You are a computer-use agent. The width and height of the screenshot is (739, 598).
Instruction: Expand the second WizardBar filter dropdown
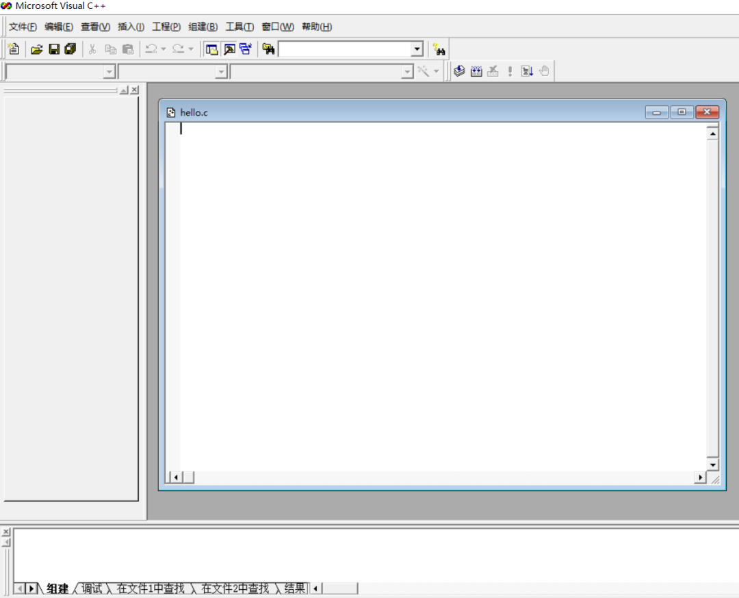pos(221,72)
